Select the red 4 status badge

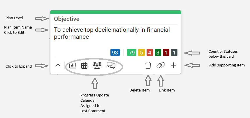pyautogui.click(x=149, y=52)
